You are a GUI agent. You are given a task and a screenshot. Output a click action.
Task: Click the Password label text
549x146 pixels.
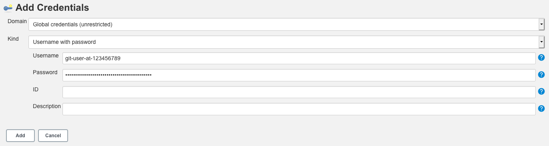pyautogui.click(x=45, y=72)
